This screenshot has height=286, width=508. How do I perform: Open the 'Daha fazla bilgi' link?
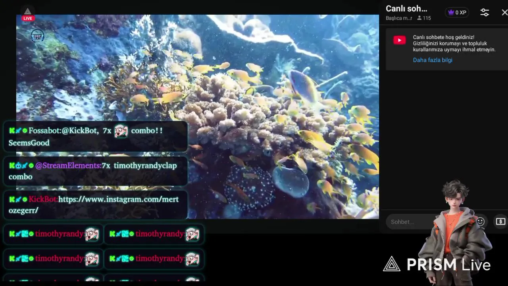(433, 60)
